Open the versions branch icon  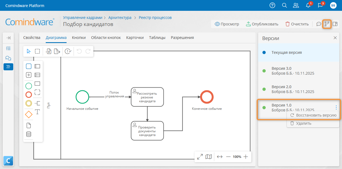[x=327, y=24]
